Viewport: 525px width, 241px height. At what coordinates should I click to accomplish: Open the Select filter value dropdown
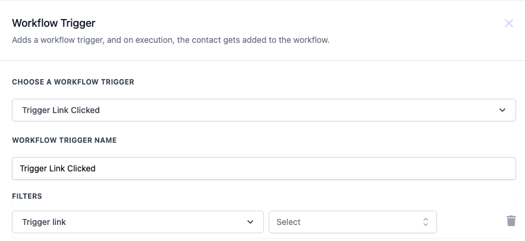click(353, 222)
